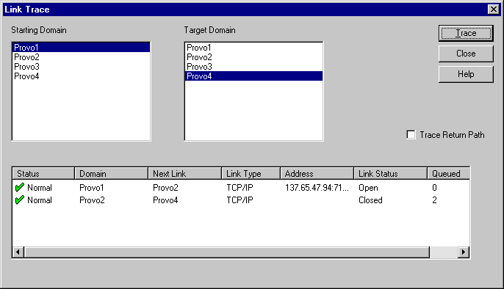Image resolution: width=504 pixels, height=289 pixels.
Task: Click Normal status text in Provo2 row
Action: point(40,200)
